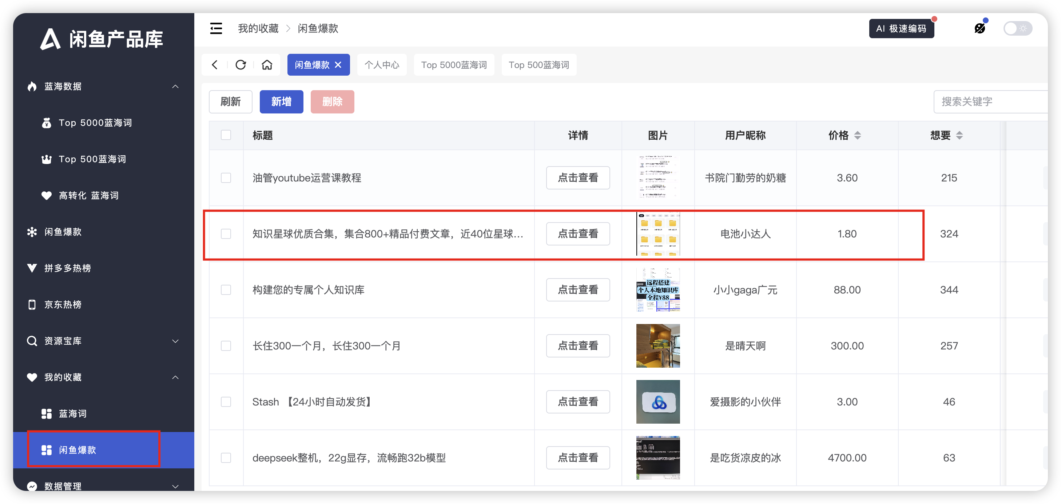Switch to the Top 500蓝海词 tab

pos(539,65)
